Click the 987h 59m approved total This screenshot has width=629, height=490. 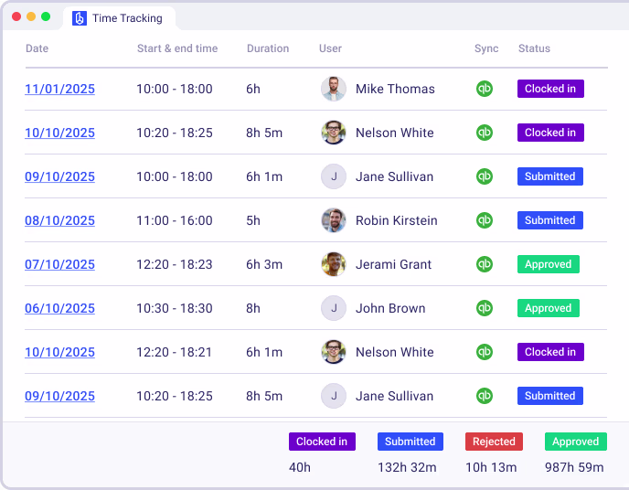pyautogui.click(x=574, y=467)
